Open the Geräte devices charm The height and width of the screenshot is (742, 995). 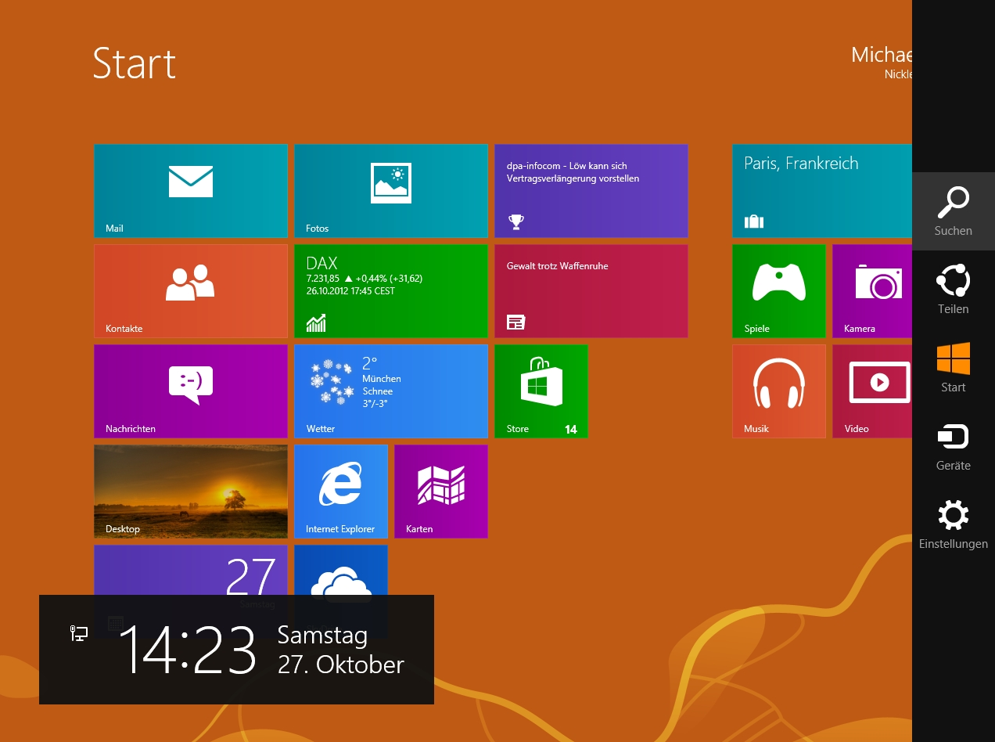click(x=954, y=446)
